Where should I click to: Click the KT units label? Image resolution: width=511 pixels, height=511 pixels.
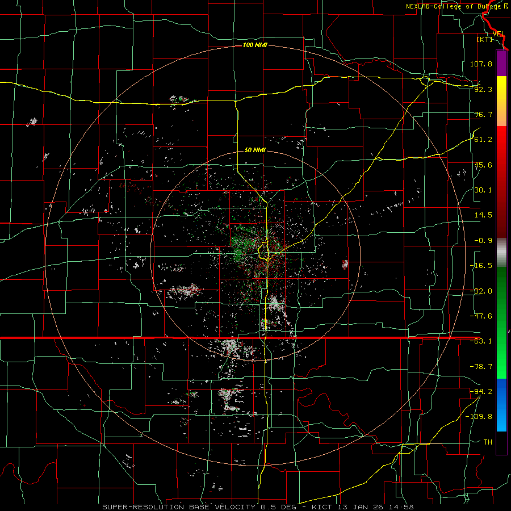(485, 39)
